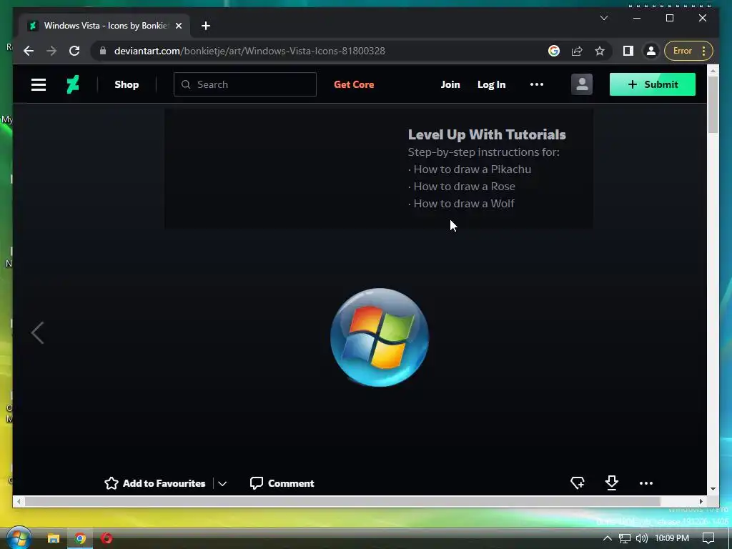732x549 pixels.
Task: Close the Windows Vista Icons tab
Action: pos(178,26)
